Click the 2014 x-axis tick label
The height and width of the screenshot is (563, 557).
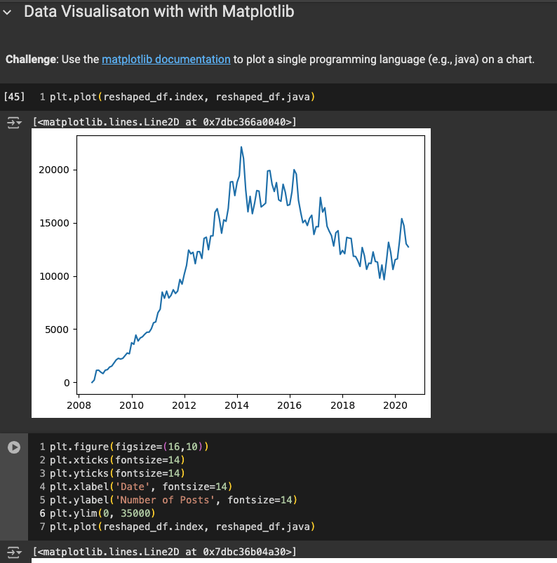[236, 405]
